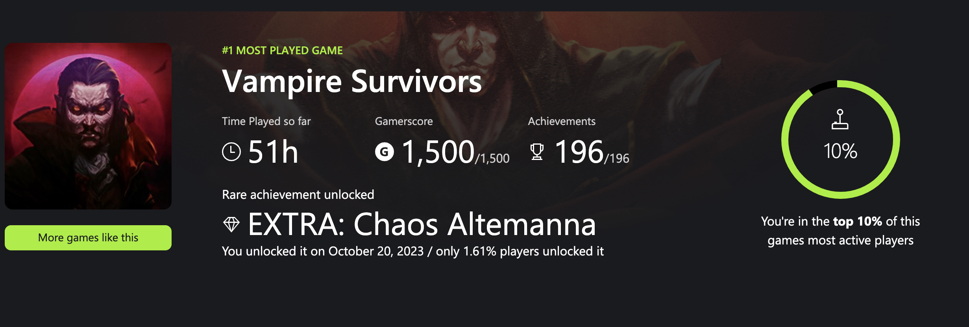Image resolution: width=969 pixels, height=327 pixels.
Task: Click the achievements trophy icon
Action: point(537,152)
